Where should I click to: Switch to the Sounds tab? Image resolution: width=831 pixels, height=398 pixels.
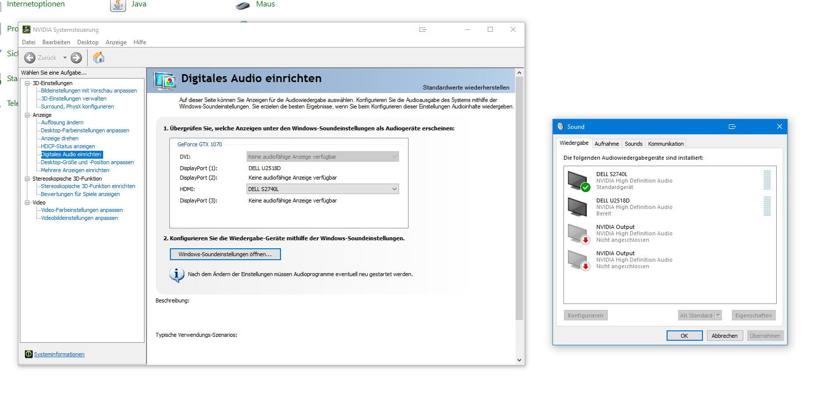point(634,144)
